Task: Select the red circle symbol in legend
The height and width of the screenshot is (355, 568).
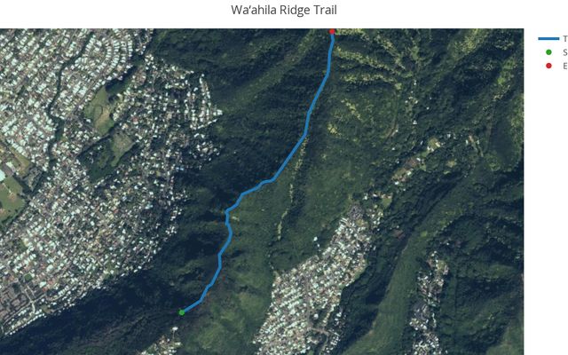Action: [x=548, y=66]
